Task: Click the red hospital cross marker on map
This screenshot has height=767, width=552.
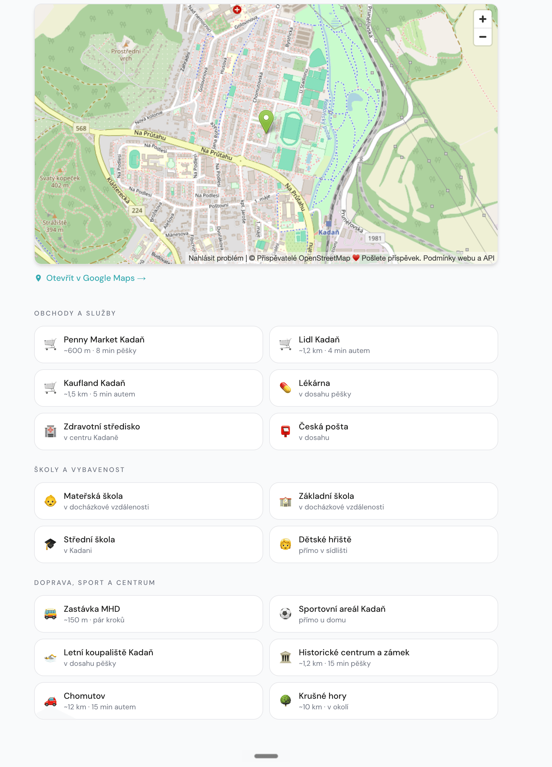Action: pos(237,9)
